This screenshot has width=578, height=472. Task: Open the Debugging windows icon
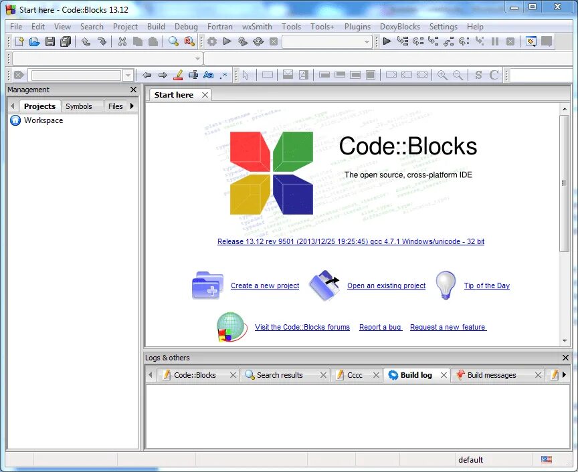click(x=531, y=41)
